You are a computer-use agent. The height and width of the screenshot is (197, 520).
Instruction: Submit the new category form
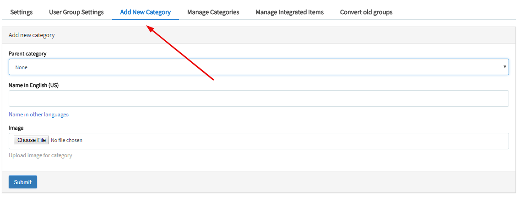23,182
